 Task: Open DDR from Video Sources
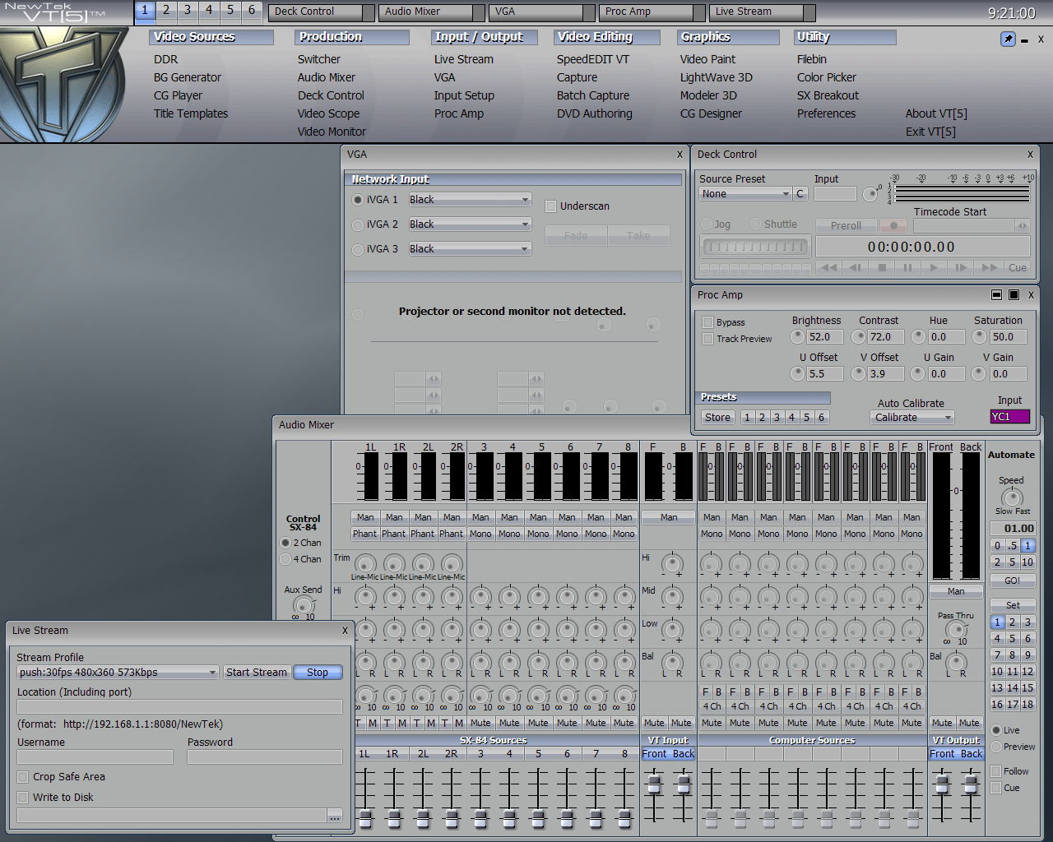coord(165,59)
